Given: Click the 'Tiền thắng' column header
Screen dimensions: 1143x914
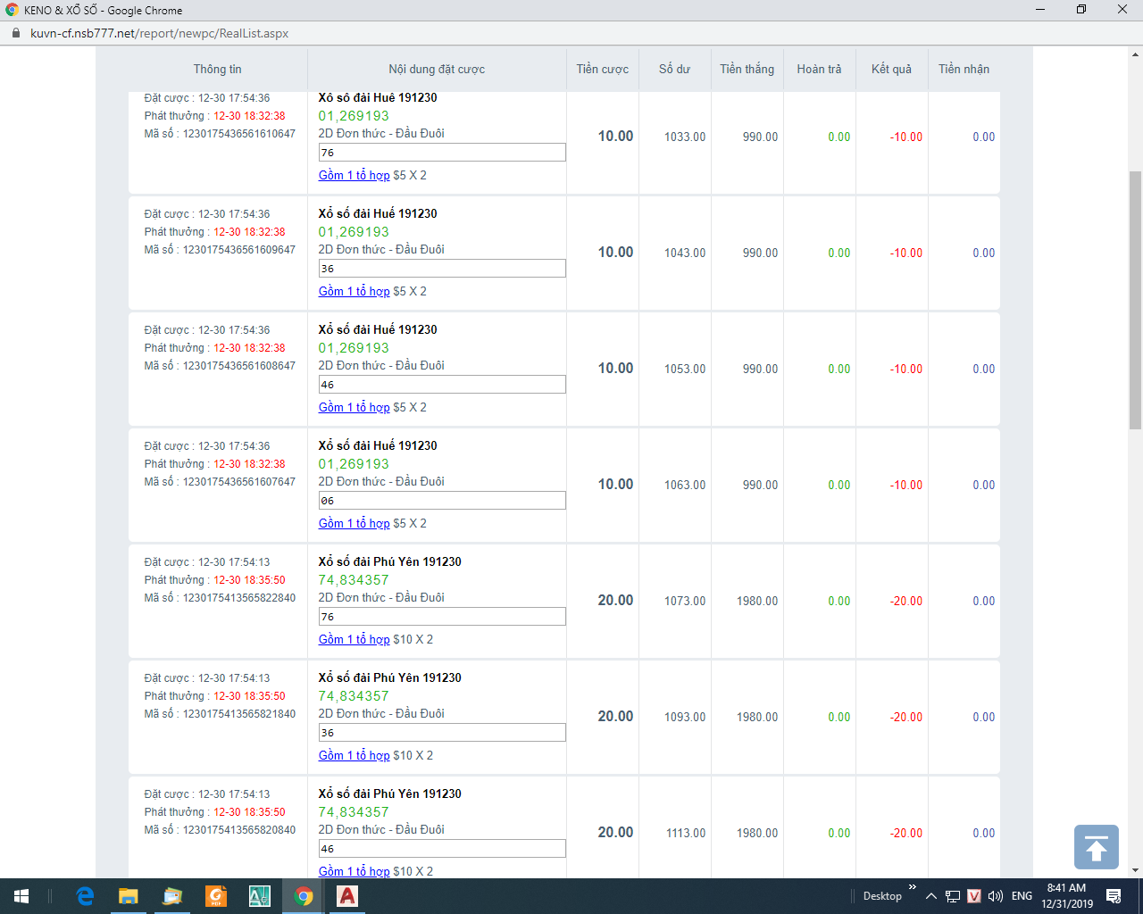Looking at the screenshot, I should (747, 69).
